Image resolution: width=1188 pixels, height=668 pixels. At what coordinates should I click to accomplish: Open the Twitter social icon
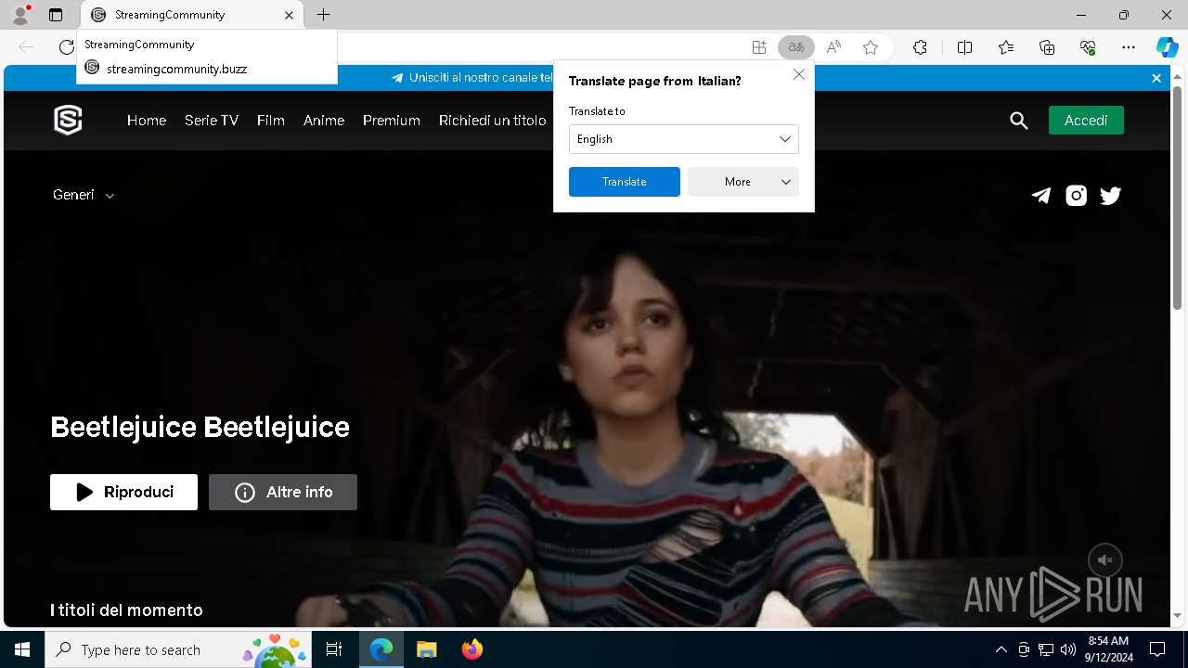1110,195
